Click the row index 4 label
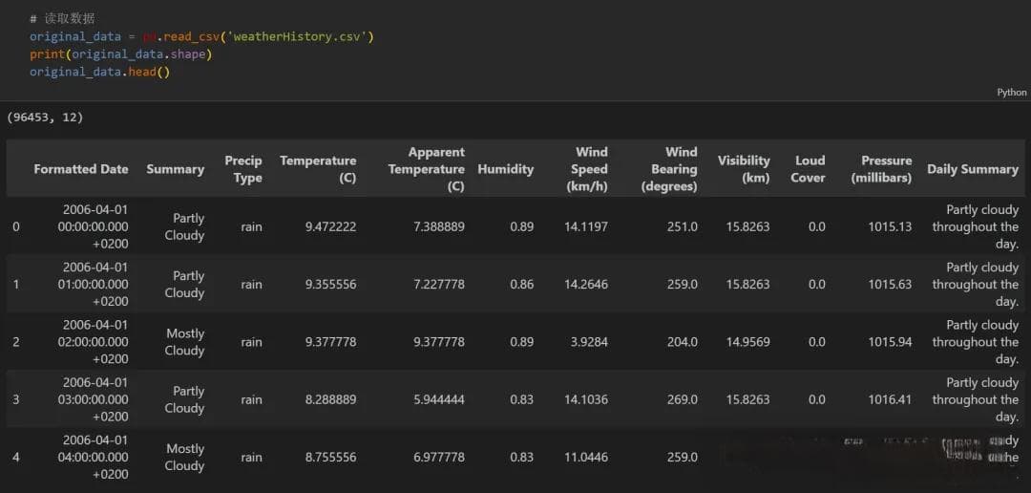 [x=16, y=458]
